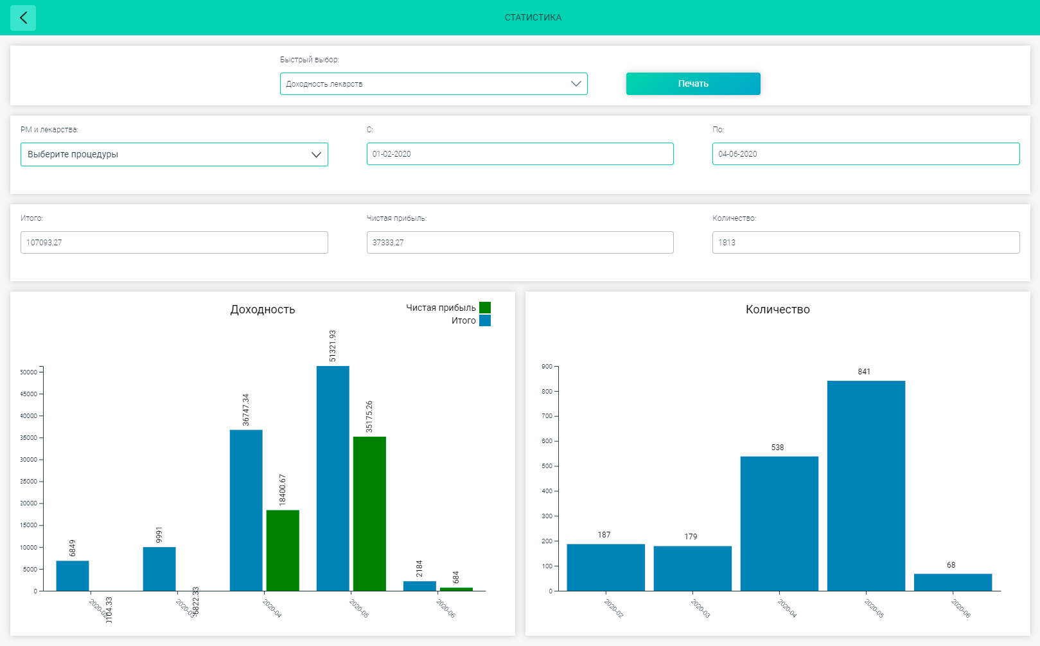Click the quantity bar labeled 187
The image size is (1040, 646).
(606, 568)
